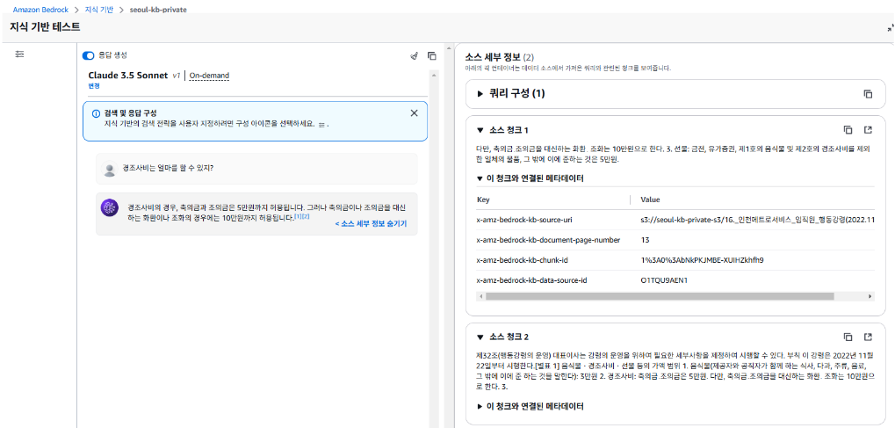Click the < 소스 세부 정보 숨기기 link
Screen dimensions: 895x428
[x=371, y=224]
